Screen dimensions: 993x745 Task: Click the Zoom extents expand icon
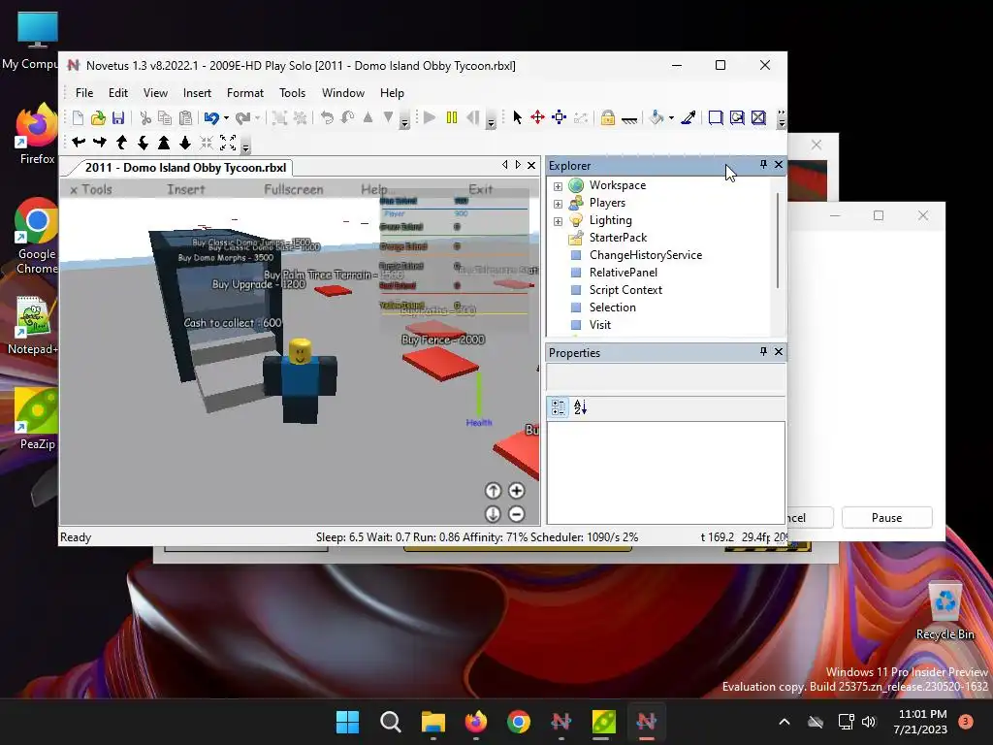click(x=228, y=143)
